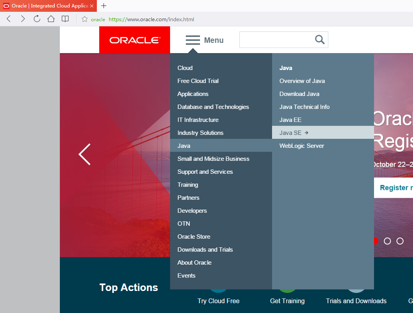Focus the Oracle site search field
This screenshot has height=313, width=413.
(276, 40)
